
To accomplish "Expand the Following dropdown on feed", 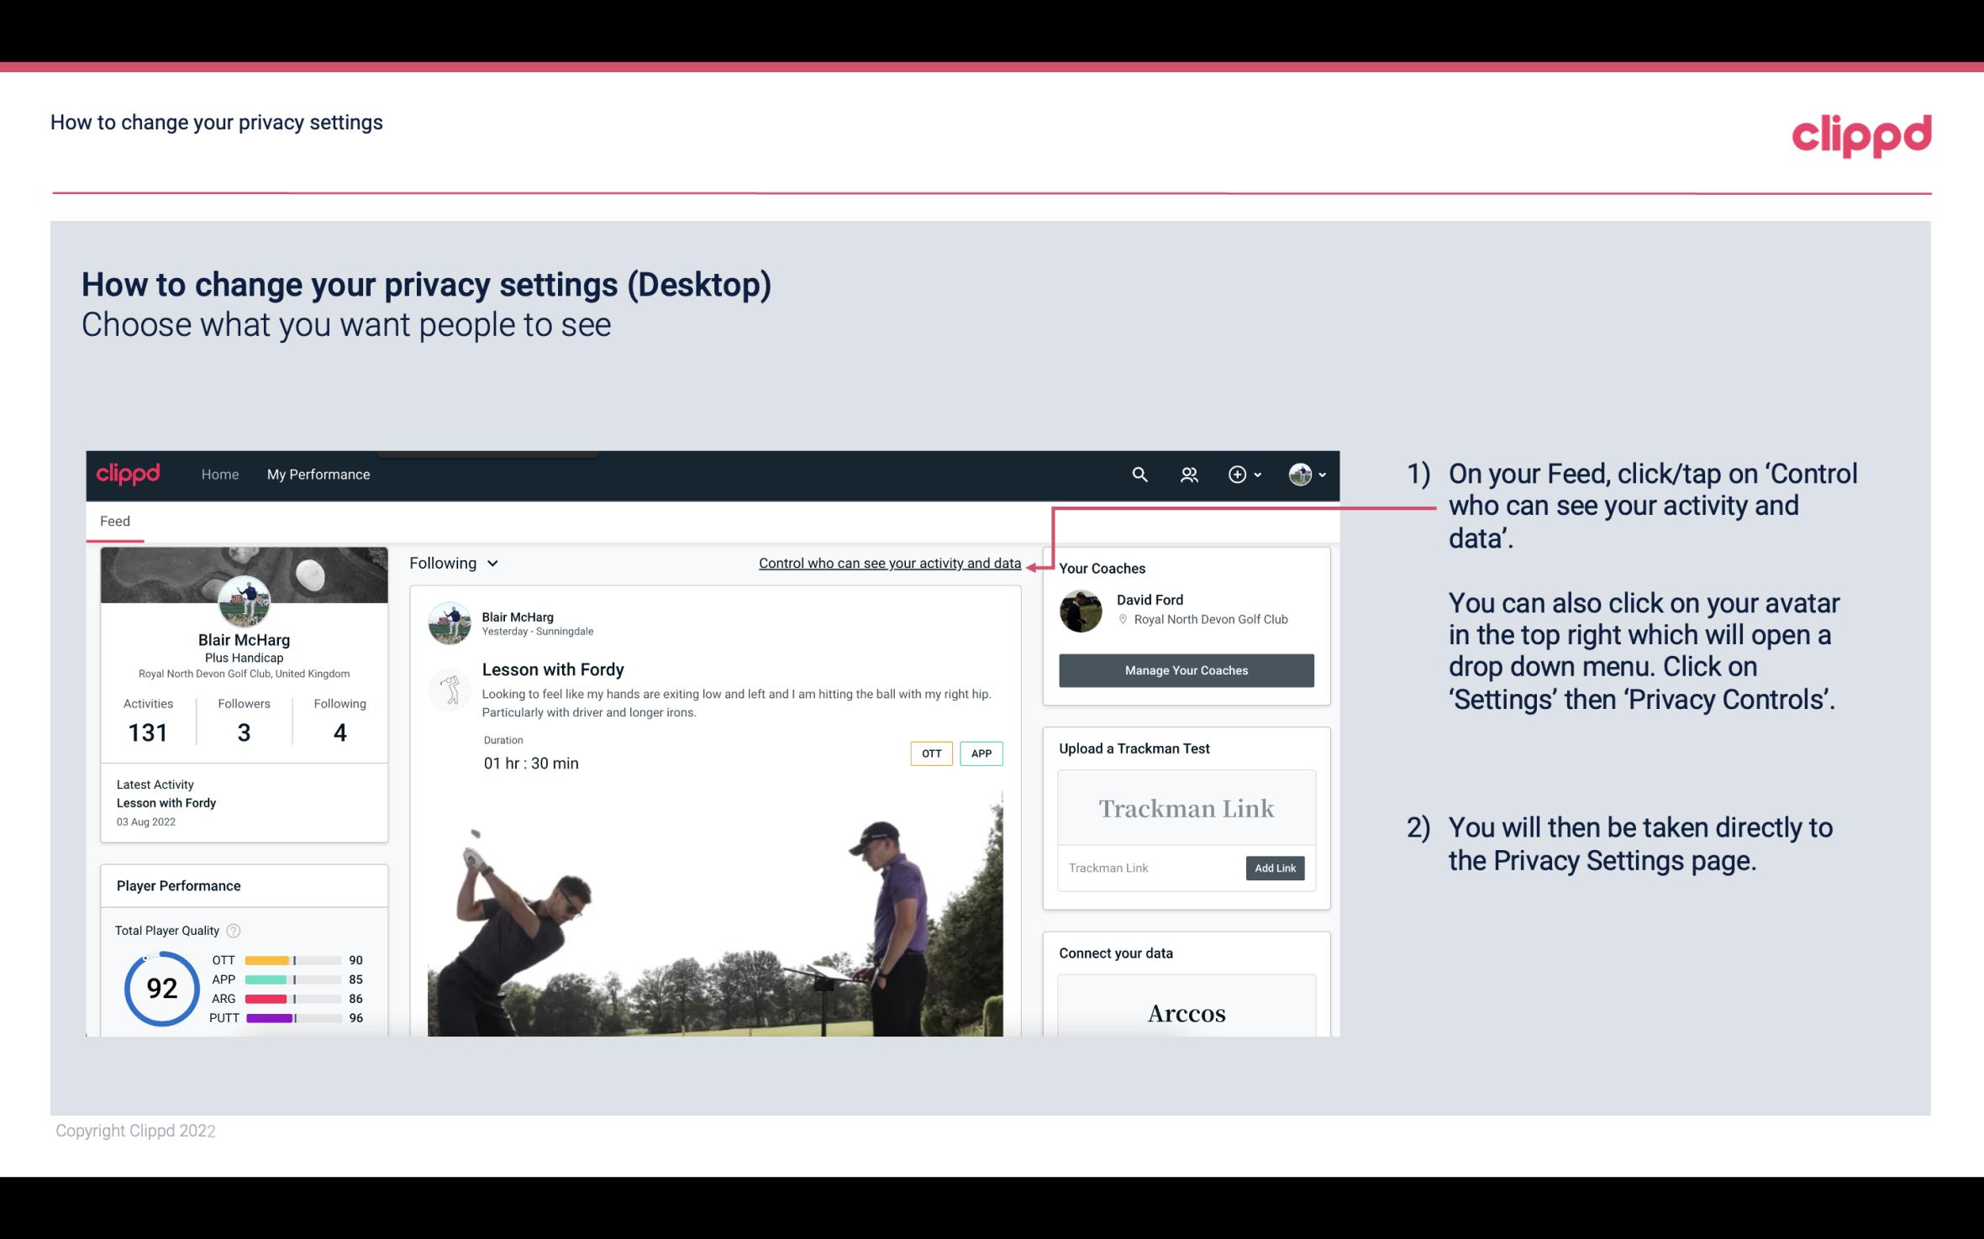I will tap(451, 561).
